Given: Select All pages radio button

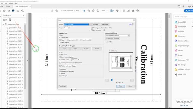Looking at the screenshot, I should tap(60, 35).
